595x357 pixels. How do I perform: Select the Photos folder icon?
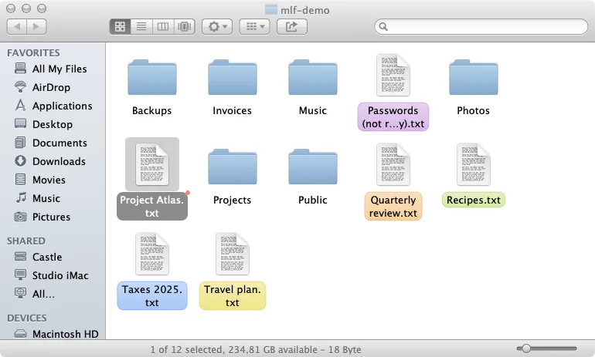(x=473, y=77)
